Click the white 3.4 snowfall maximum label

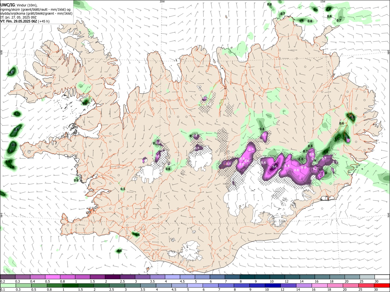point(274,166)
